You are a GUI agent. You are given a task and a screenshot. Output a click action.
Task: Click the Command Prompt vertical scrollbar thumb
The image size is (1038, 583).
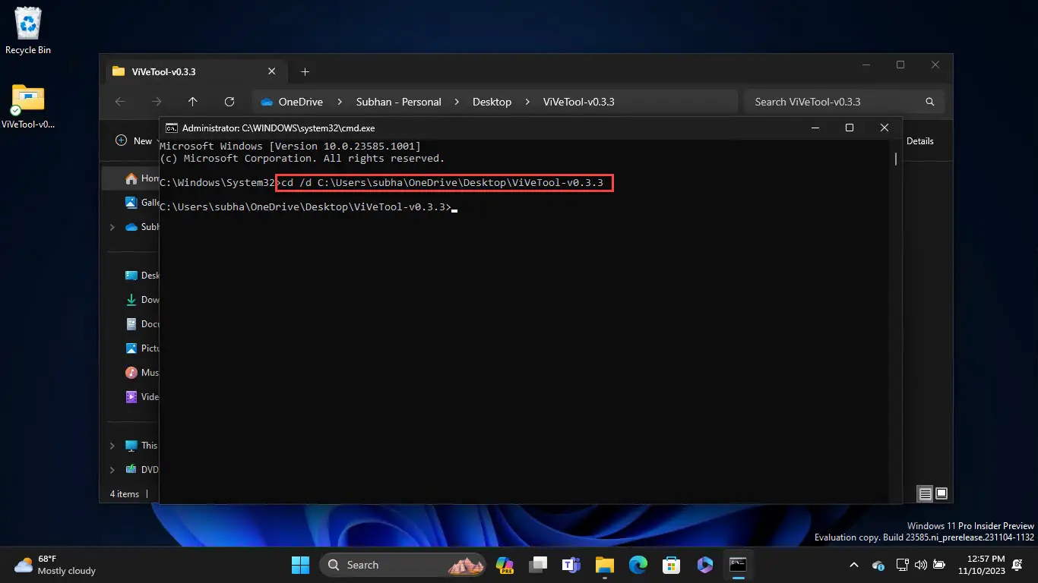(896, 159)
